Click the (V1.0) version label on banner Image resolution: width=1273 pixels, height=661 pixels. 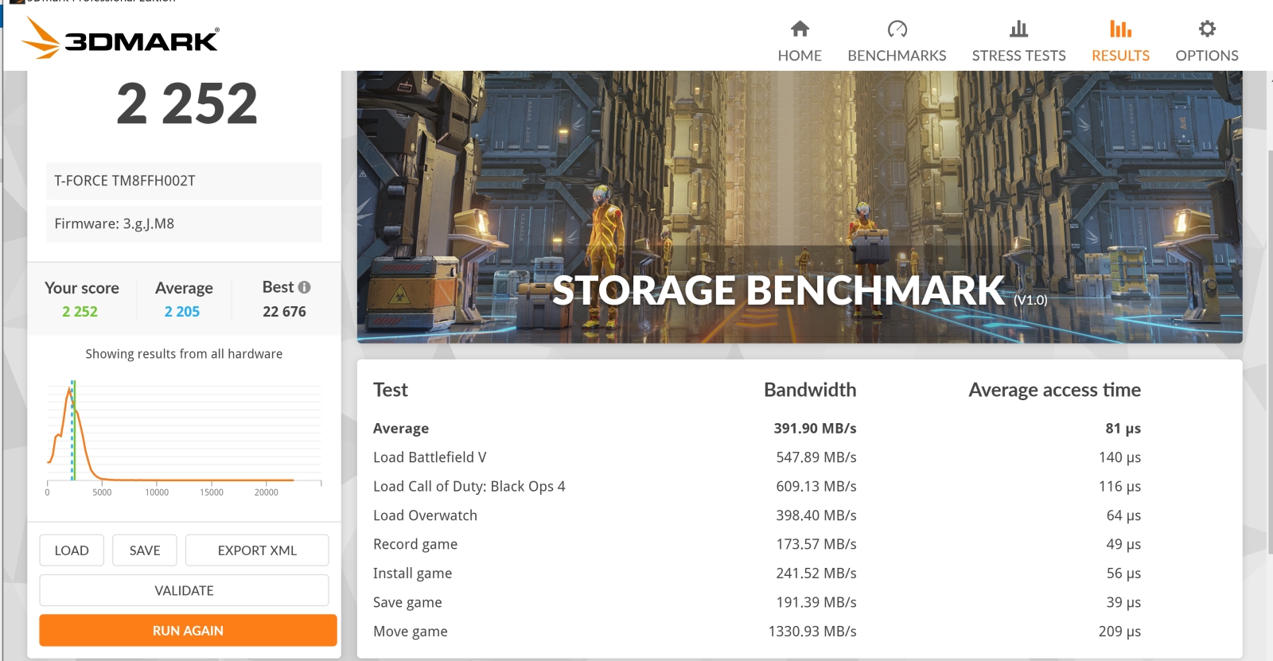coord(1030,300)
